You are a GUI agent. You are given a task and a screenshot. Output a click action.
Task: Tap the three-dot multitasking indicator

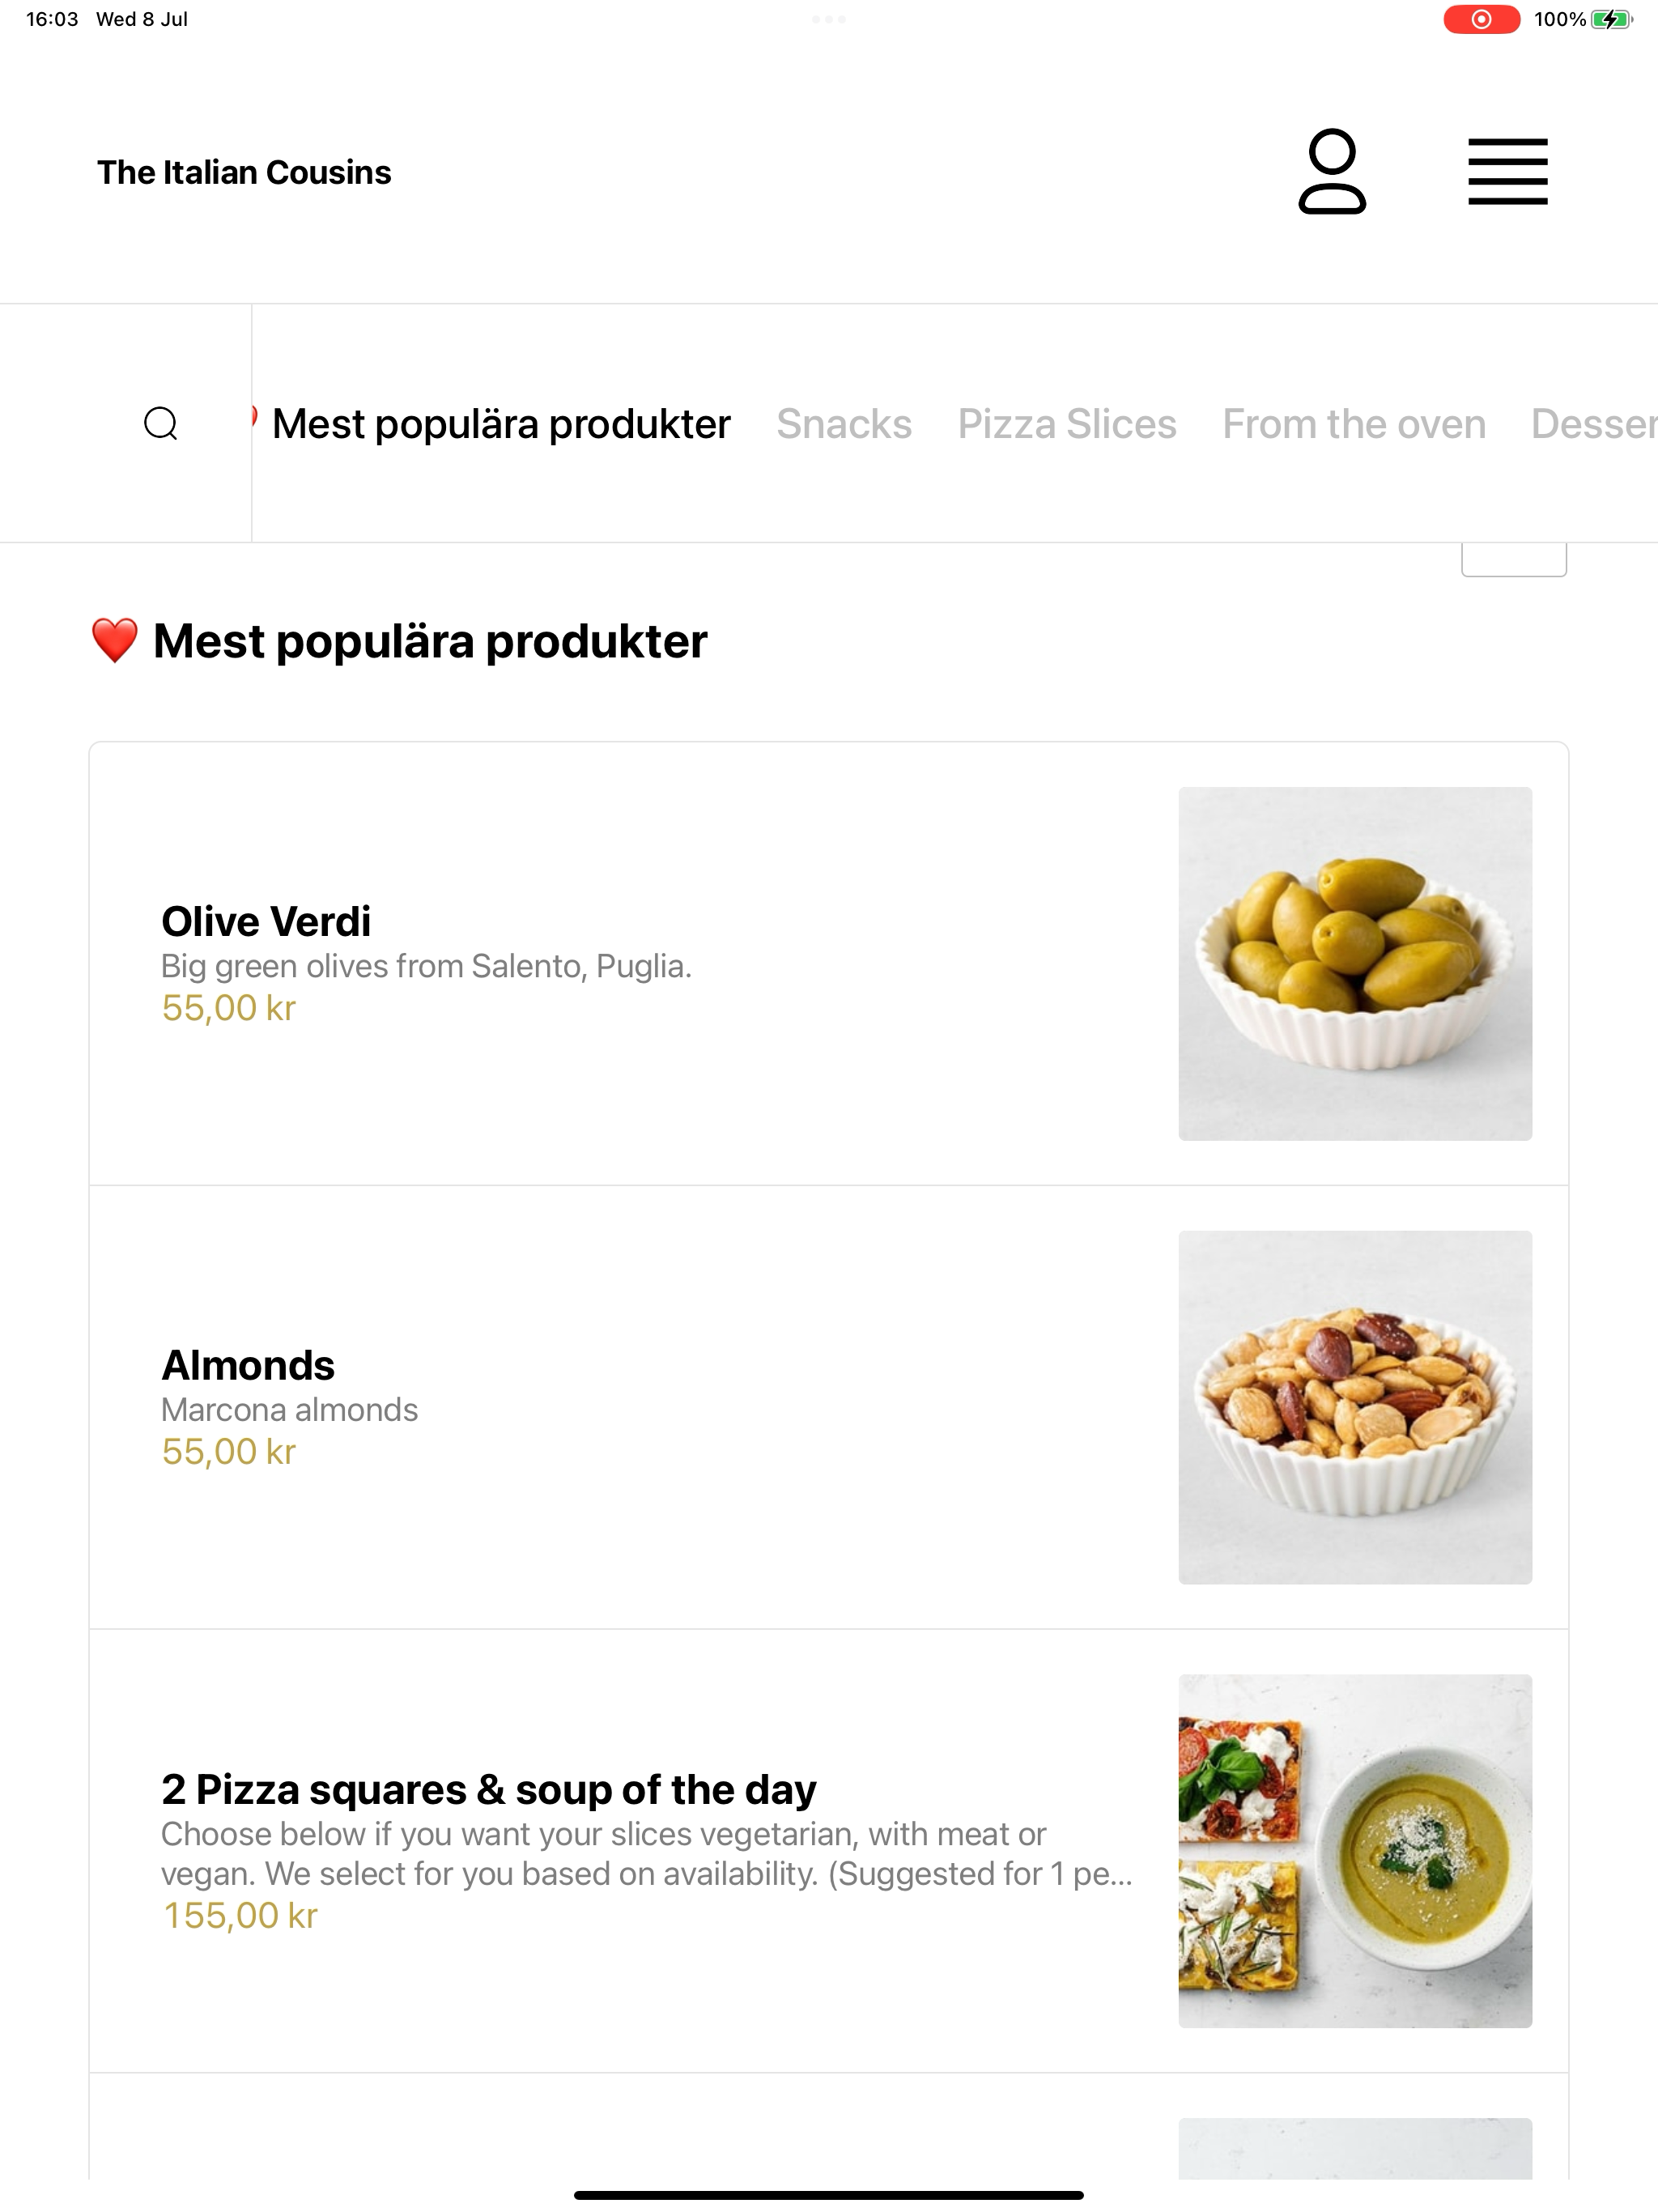829,19
